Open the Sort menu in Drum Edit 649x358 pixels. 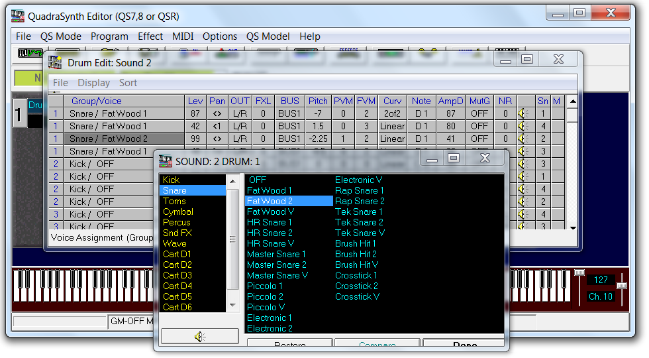[x=128, y=83]
